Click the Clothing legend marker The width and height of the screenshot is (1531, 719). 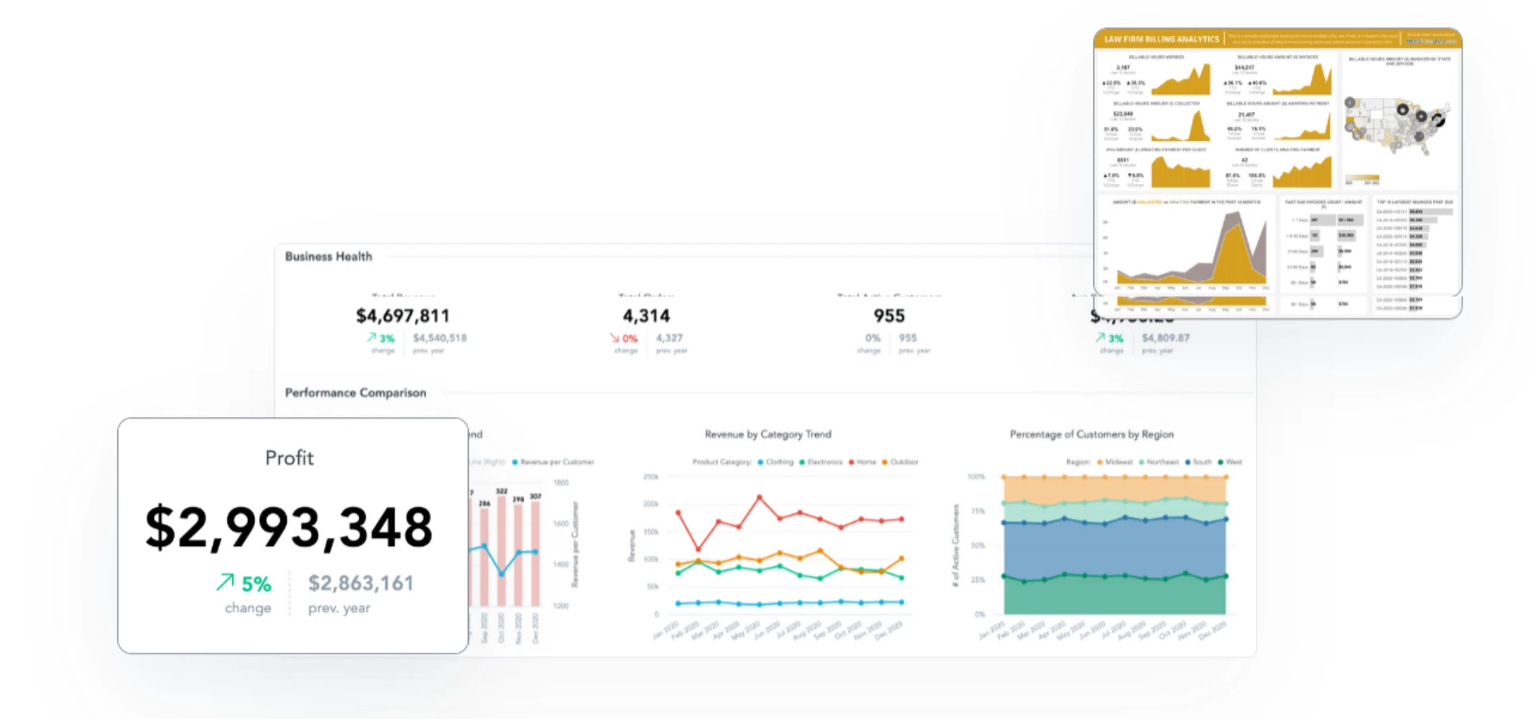[x=760, y=462]
